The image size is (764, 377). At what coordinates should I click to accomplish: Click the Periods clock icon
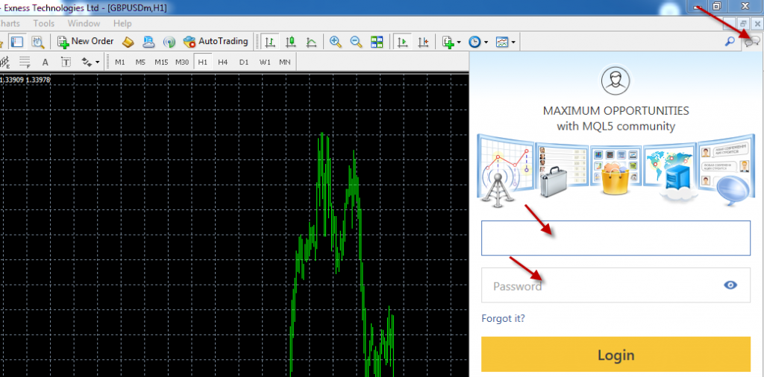[x=475, y=42]
